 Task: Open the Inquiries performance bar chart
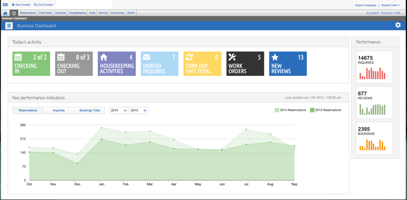(373, 73)
